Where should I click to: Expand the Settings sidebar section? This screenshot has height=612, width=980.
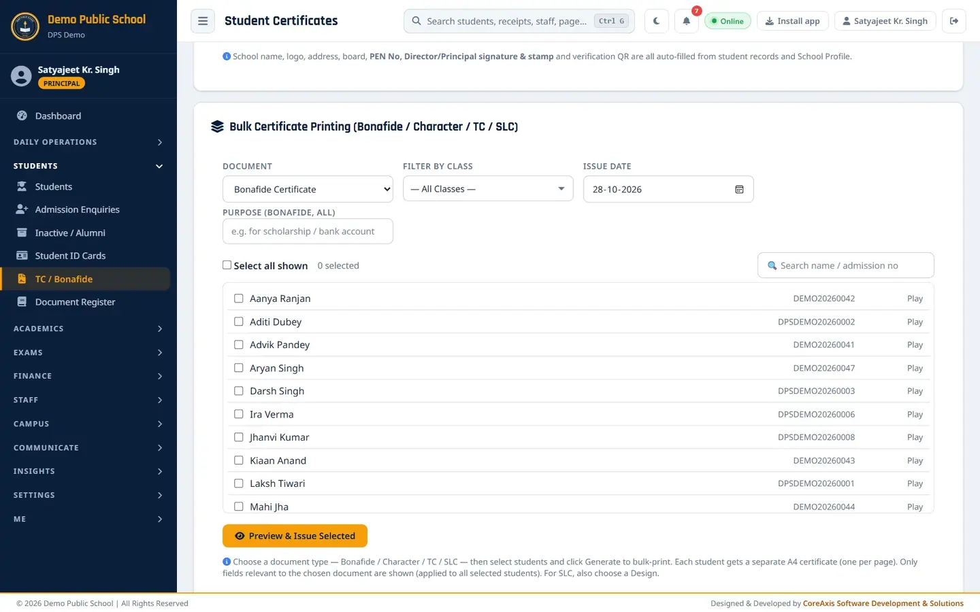(x=88, y=495)
